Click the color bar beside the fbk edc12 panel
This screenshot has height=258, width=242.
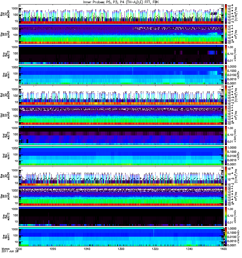226,216
